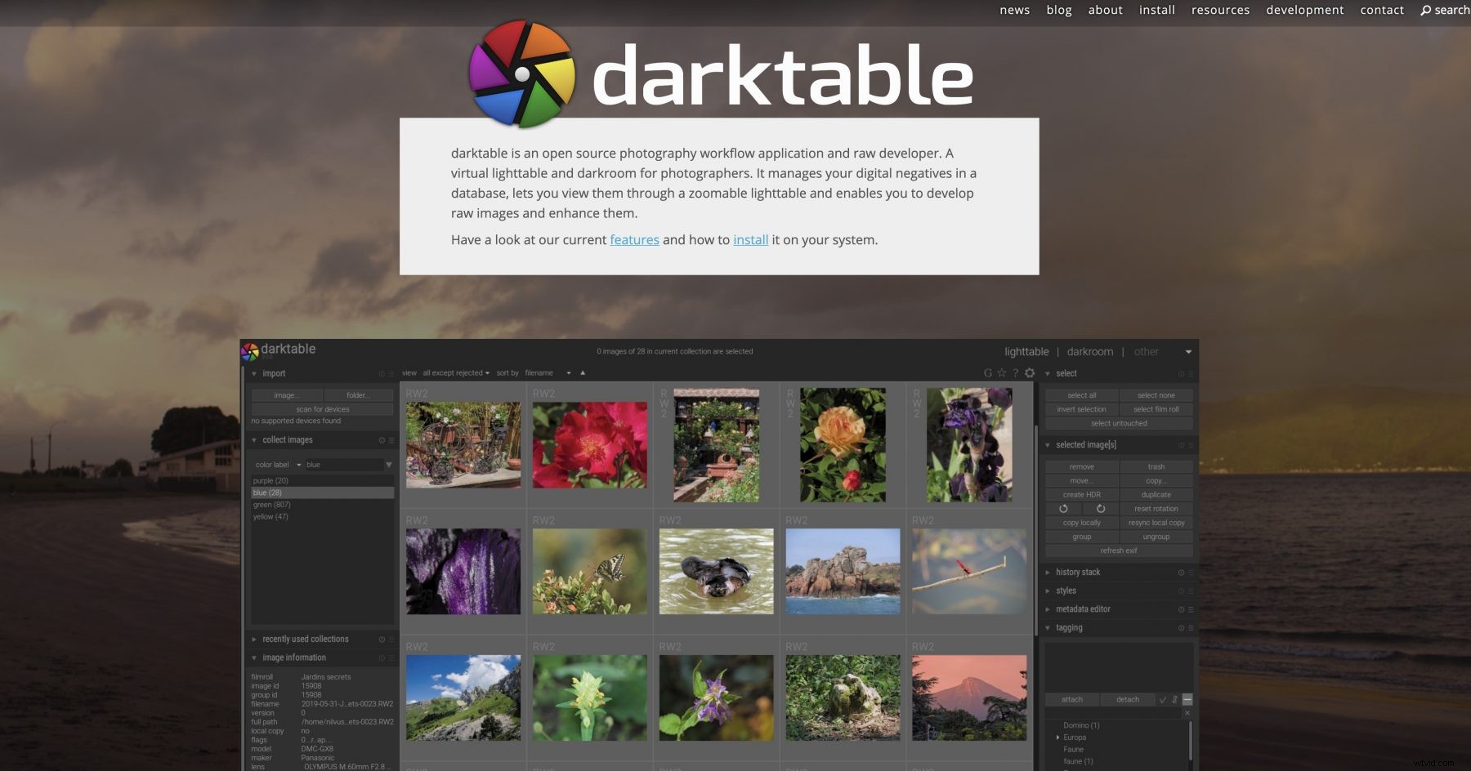1471x771 pixels.
Task: Click the star rating filter icon
Action: 1001,372
